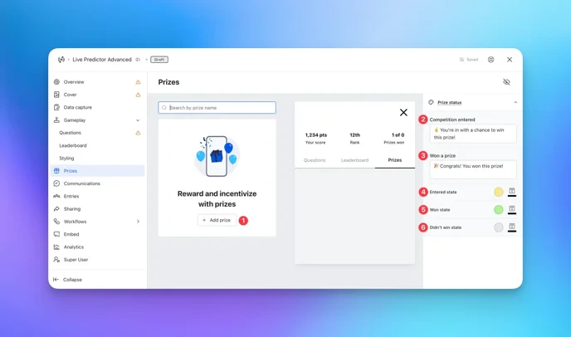Click the Embed monitor icon
The width and height of the screenshot is (571, 337).
[56, 234]
